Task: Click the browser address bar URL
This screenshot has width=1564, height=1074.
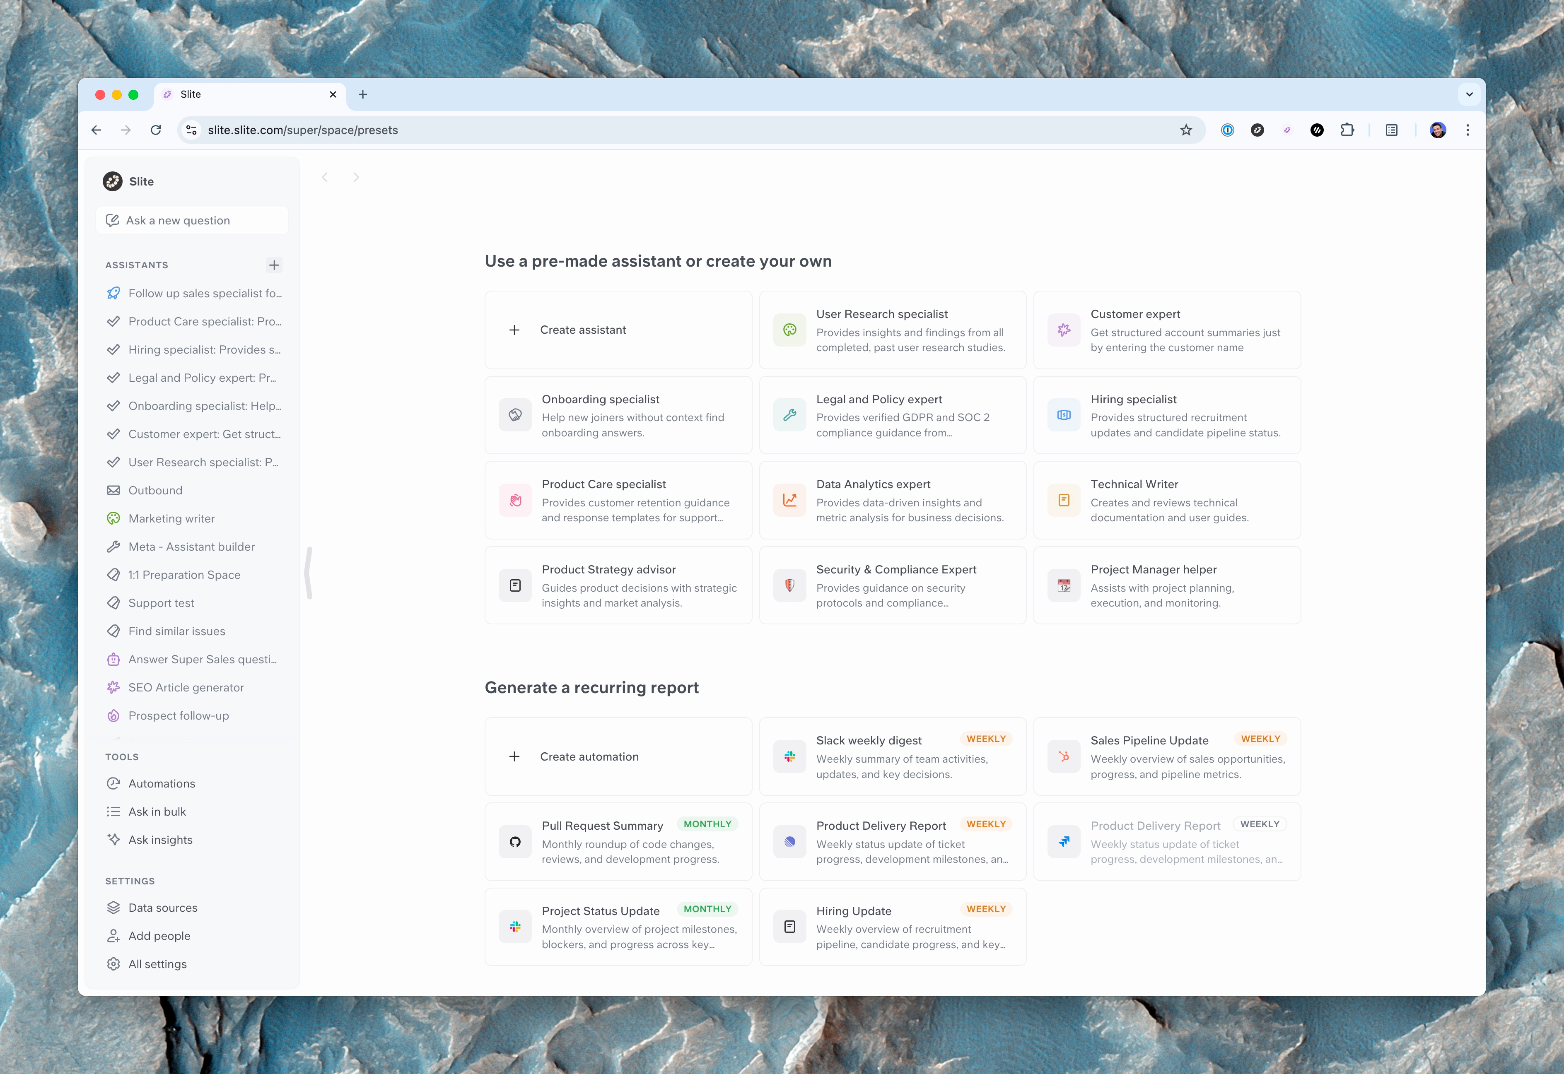Action: point(303,130)
